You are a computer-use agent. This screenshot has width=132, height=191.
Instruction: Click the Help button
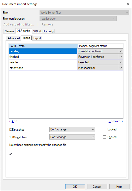coord(119,187)
